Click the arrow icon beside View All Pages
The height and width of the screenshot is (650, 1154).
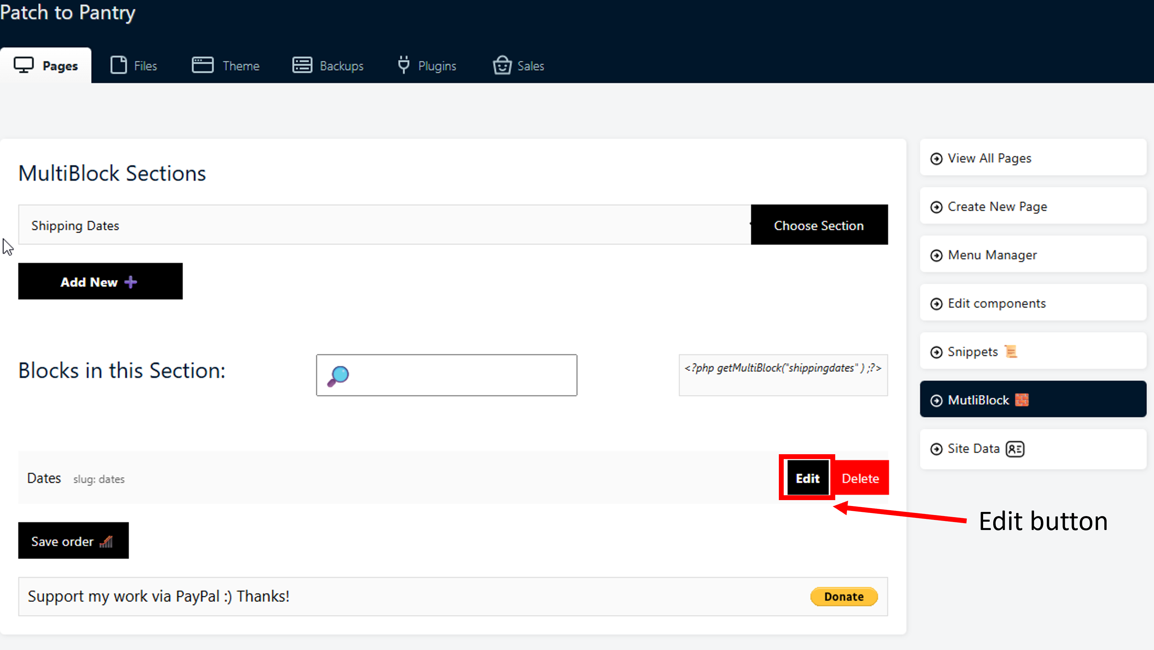pyautogui.click(x=936, y=159)
